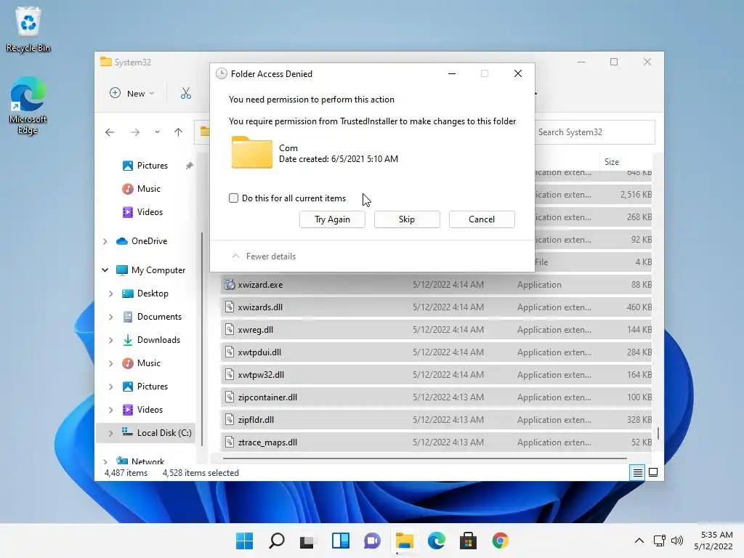
Task: Click the pin icon beside Pictures
Action: tap(190, 166)
